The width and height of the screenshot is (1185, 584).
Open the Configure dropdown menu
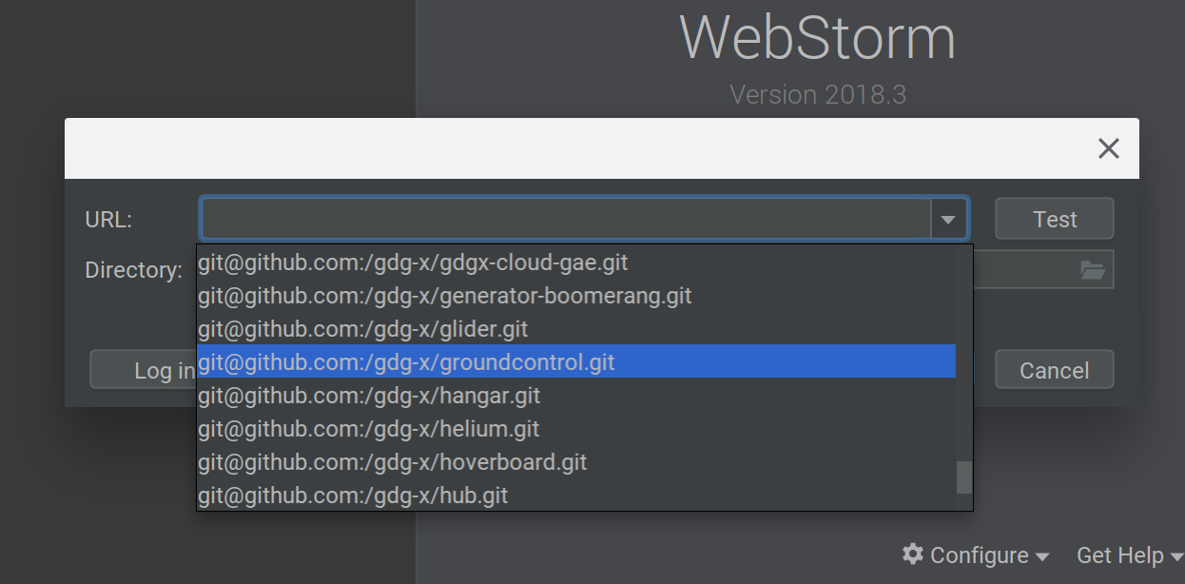coord(976,555)
